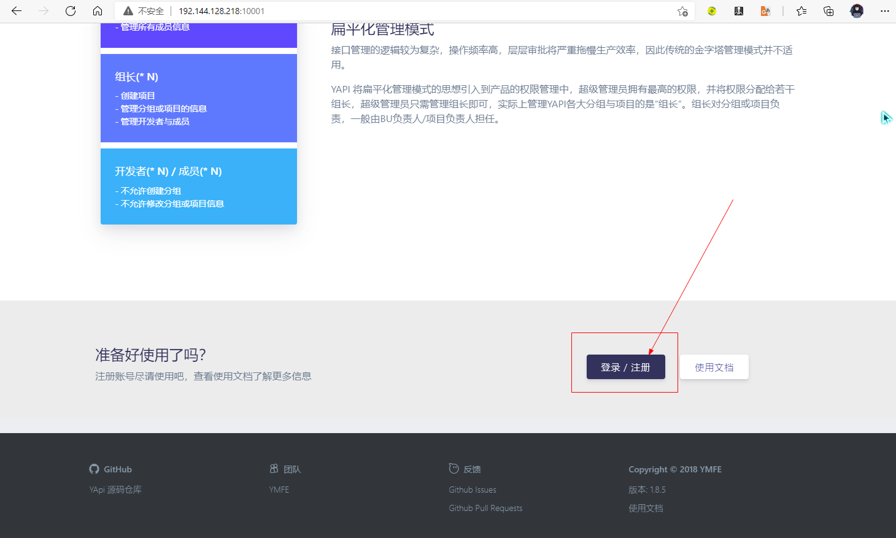Open the Favorites list icon
Viewport: 896px width, 538px height.
pyautogui.click(x=801, y=11)
